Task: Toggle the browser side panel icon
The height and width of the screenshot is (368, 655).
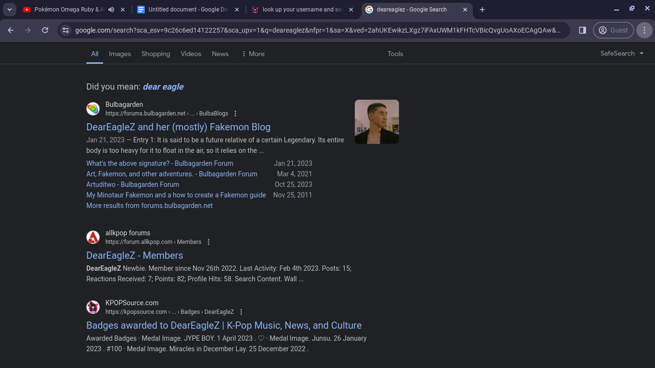Action: pyautogui.click(x=583, y=30)
